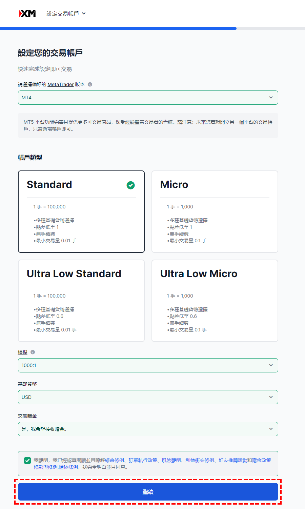
Task: Open the USD base currency dropdown
Action: point(148,397)
